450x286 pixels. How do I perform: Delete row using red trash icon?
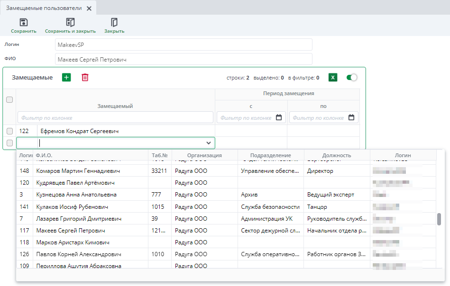click(x=85, y=78)
